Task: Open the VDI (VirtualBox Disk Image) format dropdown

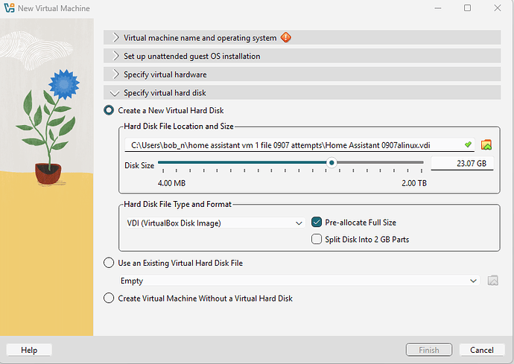Action: 215,223
